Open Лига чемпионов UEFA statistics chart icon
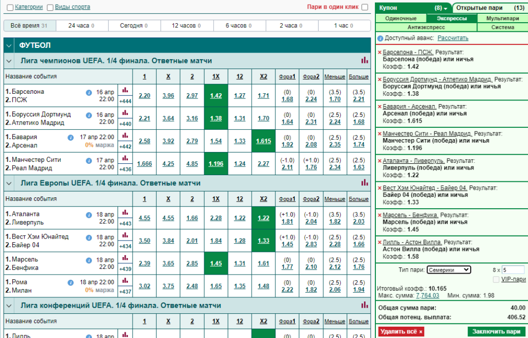This screenshot has width=528, height=338. [x=365, y=60]
